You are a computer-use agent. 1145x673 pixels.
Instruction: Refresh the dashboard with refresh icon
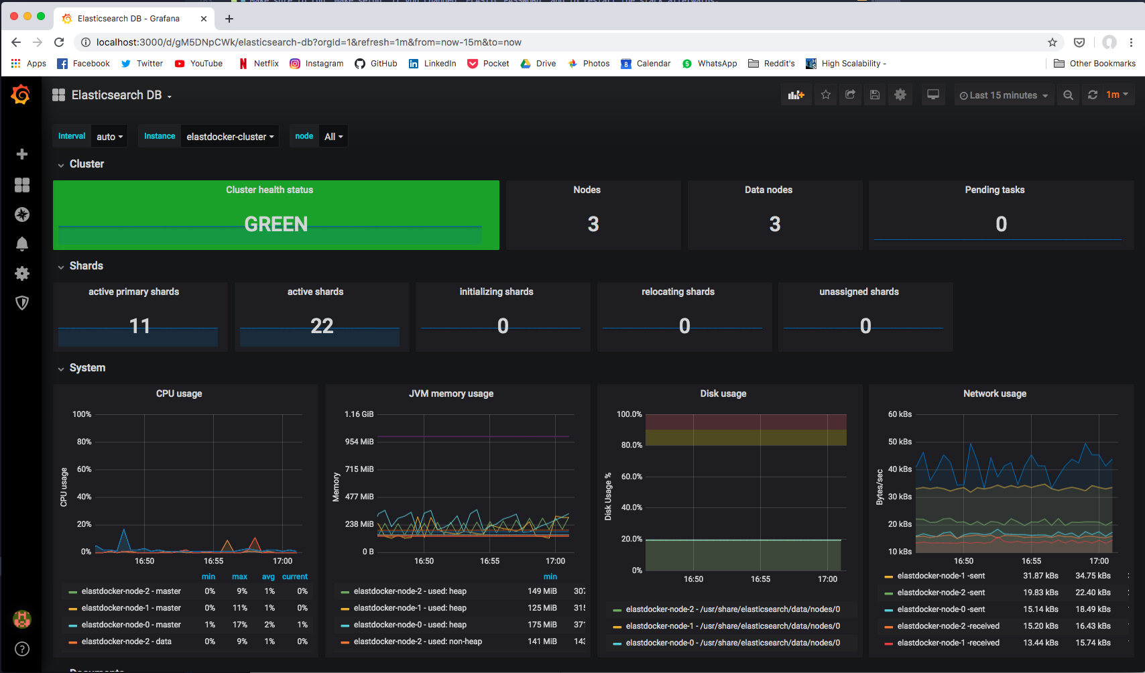coord(1093,95)
